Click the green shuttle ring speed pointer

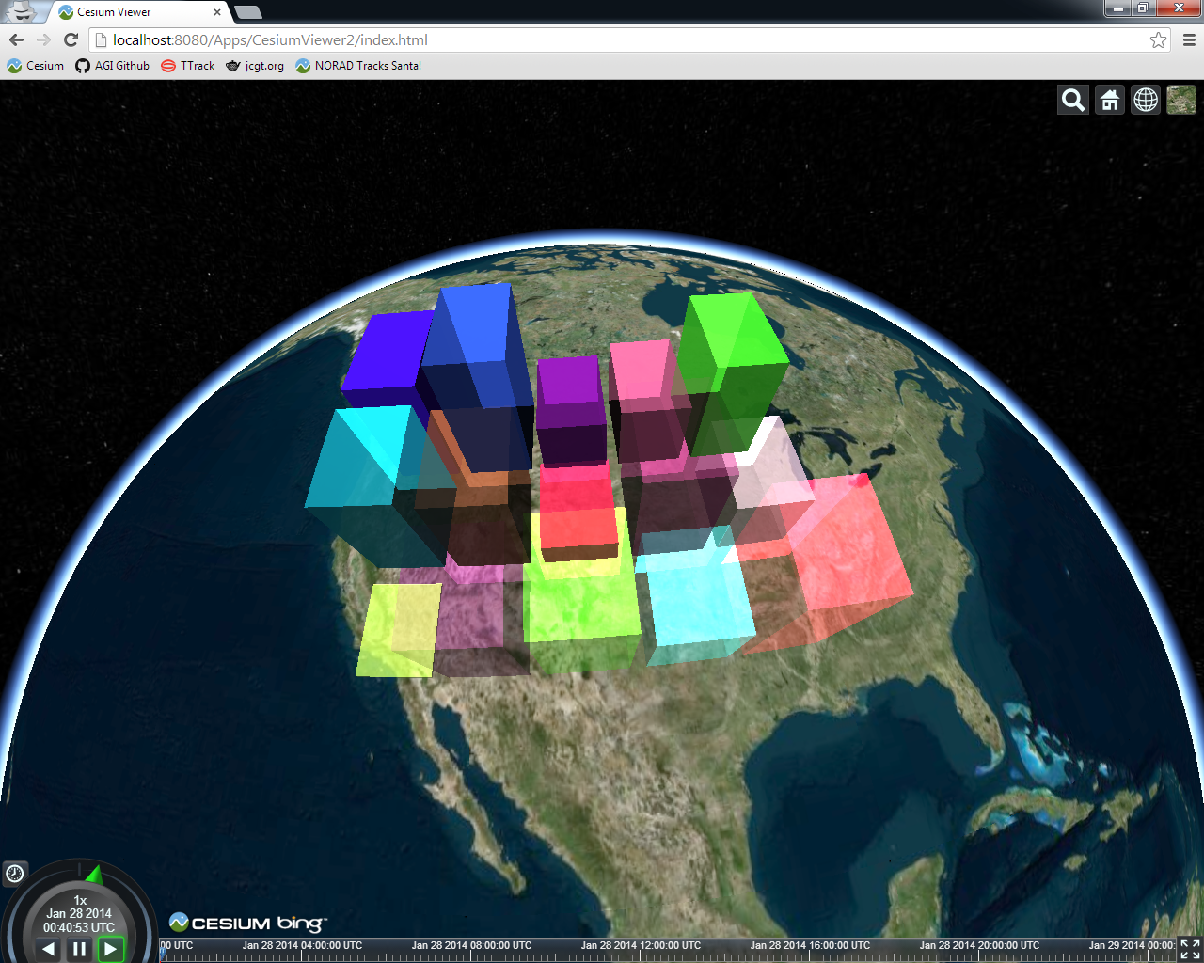[94, 876]
